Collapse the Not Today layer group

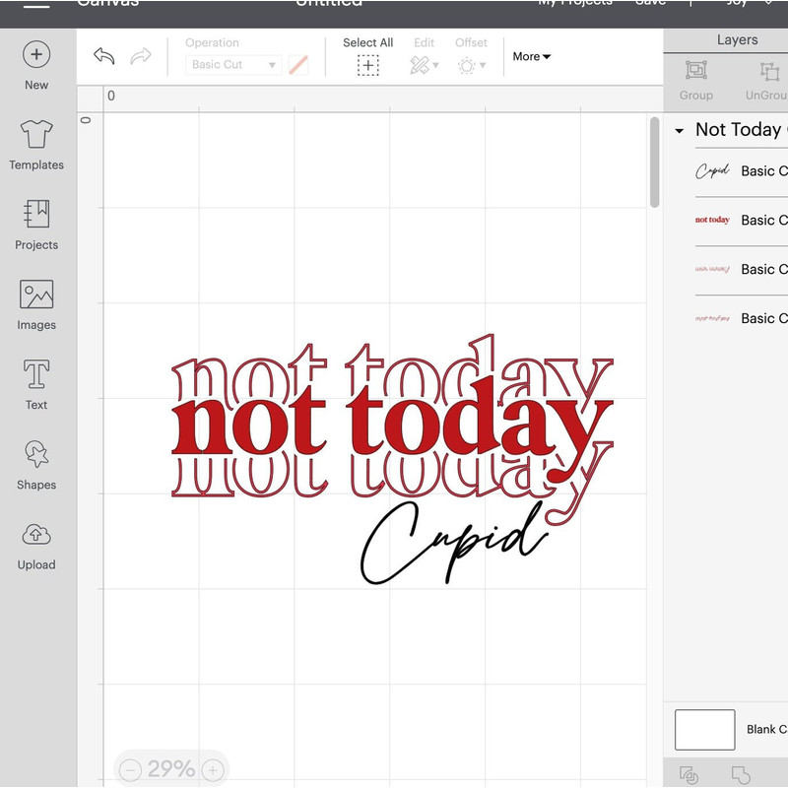(679, 131)
